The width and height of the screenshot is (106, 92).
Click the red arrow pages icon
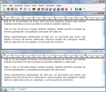pos(47,9)
